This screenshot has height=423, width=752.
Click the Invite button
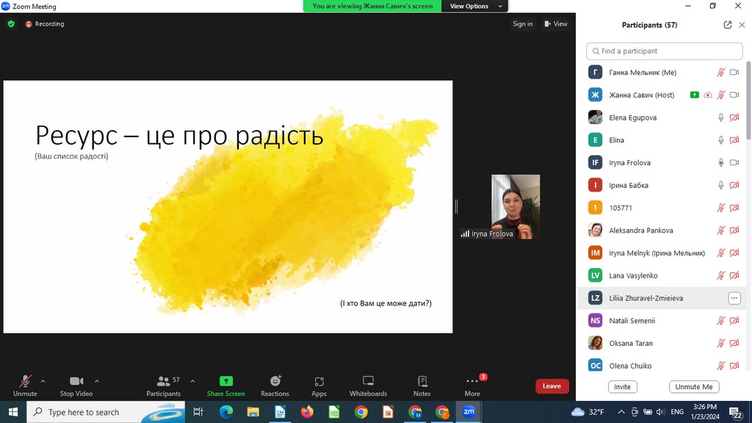(622, 387)
